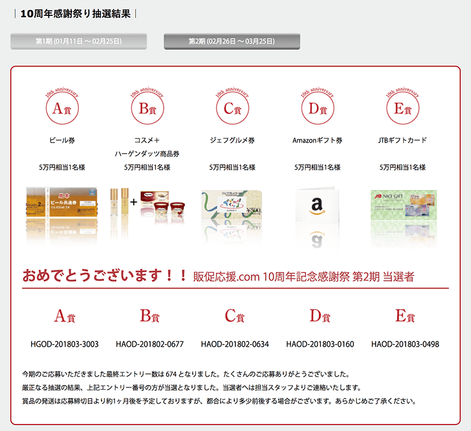Open the JTB Nice Gift card image

(403, 206)
